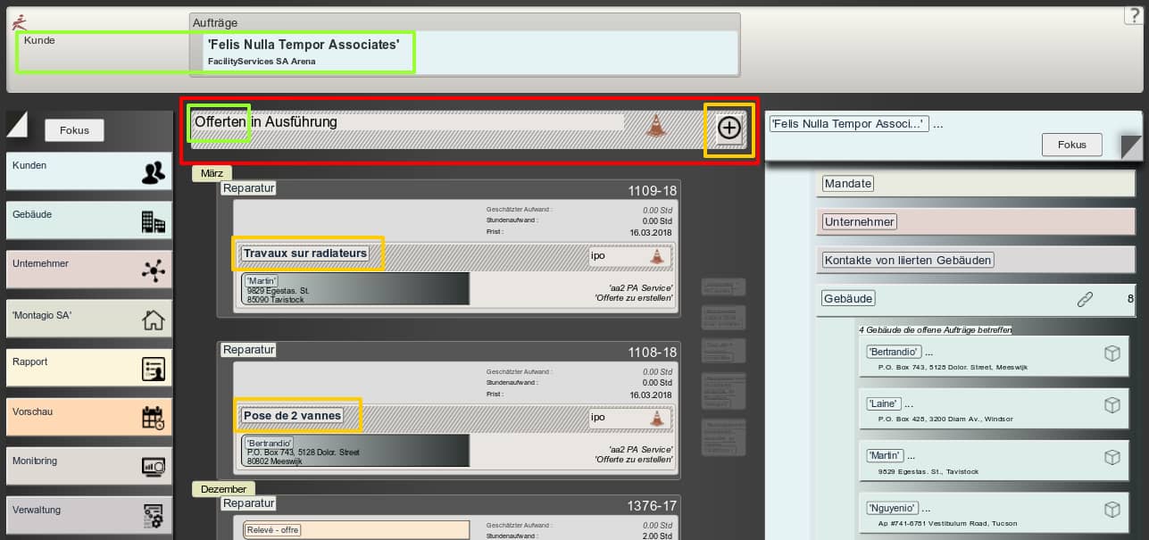The height and width of the screenshot is (540, 1149).
Task: Click the cone icon on Travaux sur radiateurs
Action: pos(657,256)
